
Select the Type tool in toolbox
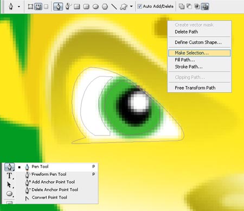tap(9, 176)
